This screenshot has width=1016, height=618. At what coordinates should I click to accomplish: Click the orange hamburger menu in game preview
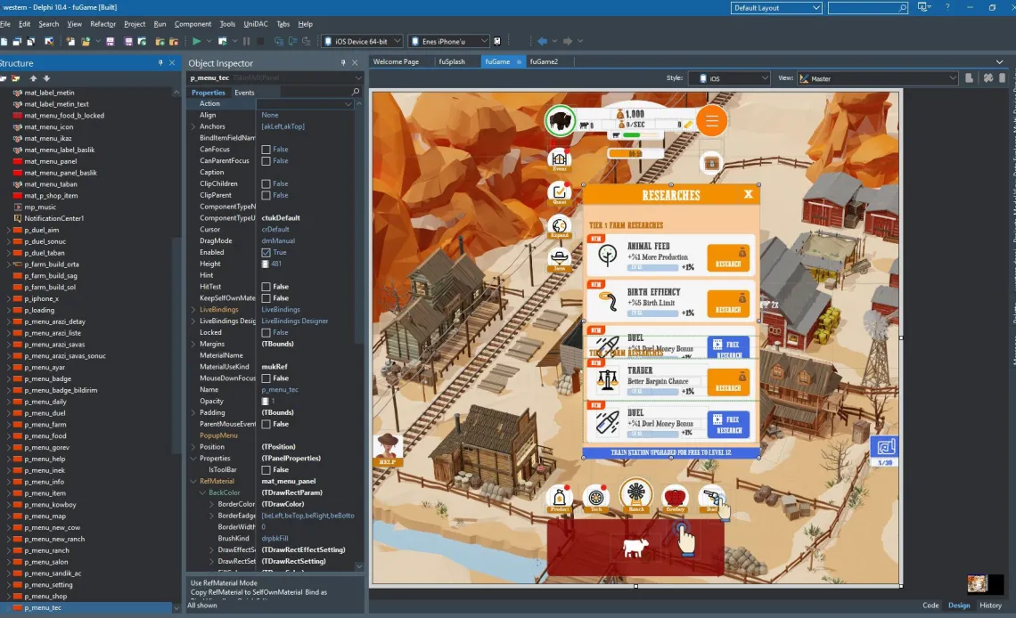(711, 121)
